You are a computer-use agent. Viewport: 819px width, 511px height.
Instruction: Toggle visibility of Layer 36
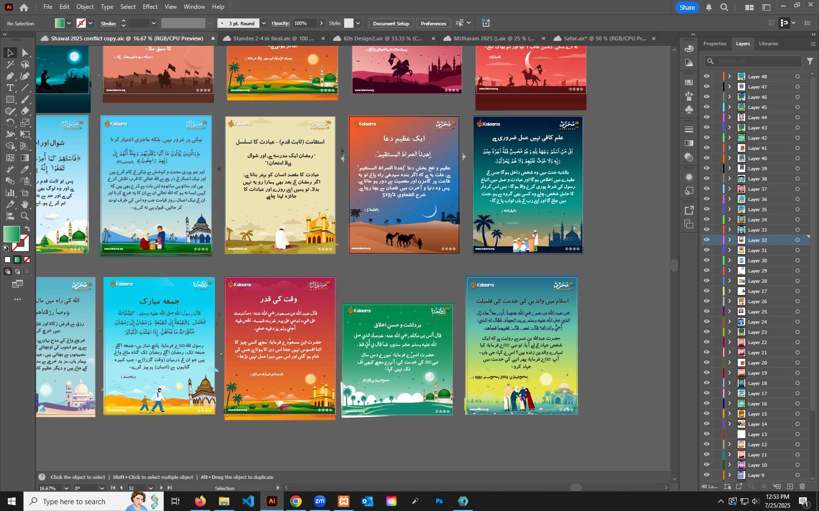pos(706,199)
